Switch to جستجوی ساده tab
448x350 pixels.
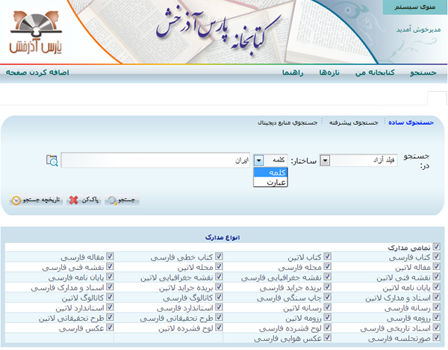pos(411,123)
